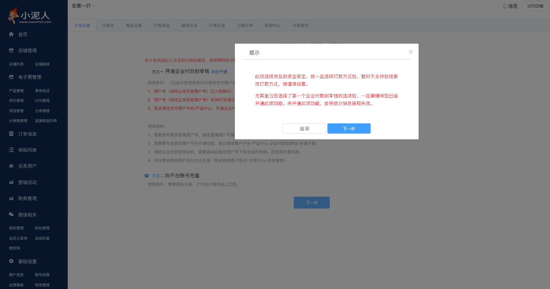This screenshot has height=289, width=550.
Task: Expand the 营销活动 sidebar section
Action: point(27,182)
